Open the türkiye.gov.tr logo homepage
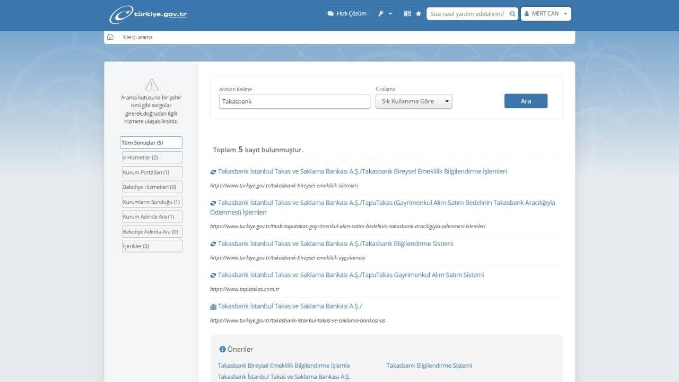 tap(148, 14)
